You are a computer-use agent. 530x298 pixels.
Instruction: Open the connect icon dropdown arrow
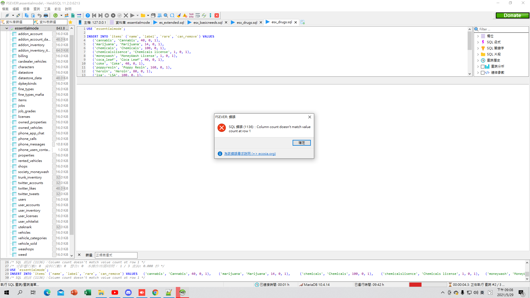point(13,15)
